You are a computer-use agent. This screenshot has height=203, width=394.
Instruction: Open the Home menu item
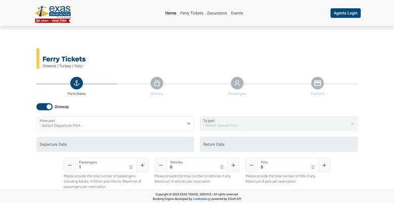[x=171, y=13]
